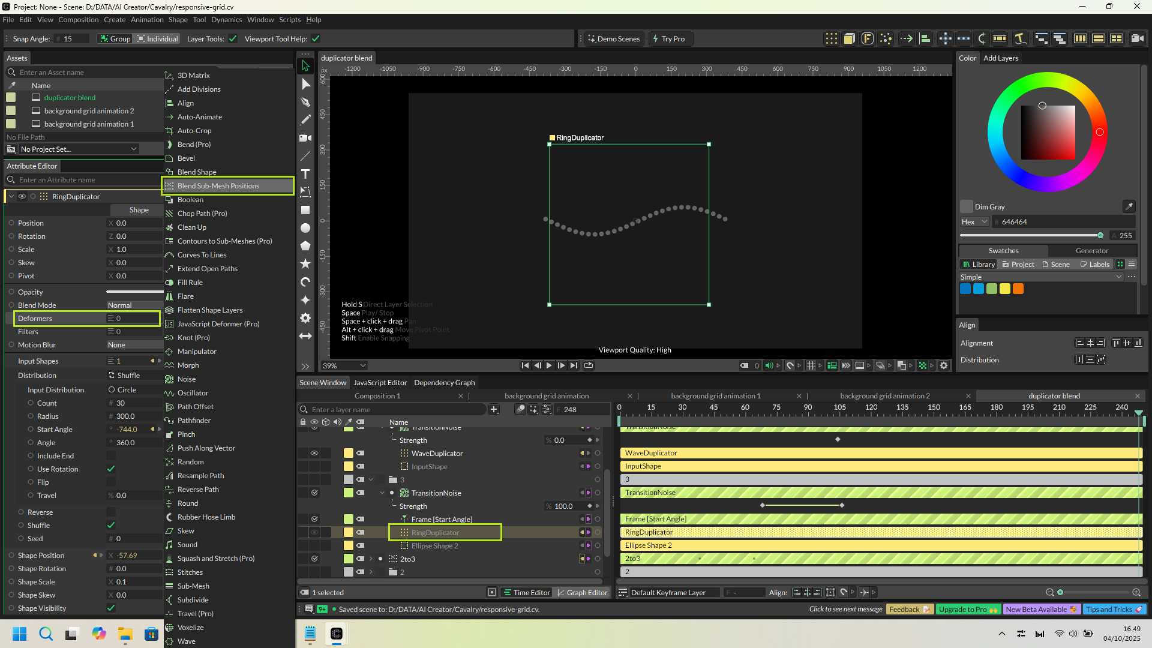Expand the 2to3 layer group
Viewport: 1152px width, 648px height.
[x=371, y=559]
